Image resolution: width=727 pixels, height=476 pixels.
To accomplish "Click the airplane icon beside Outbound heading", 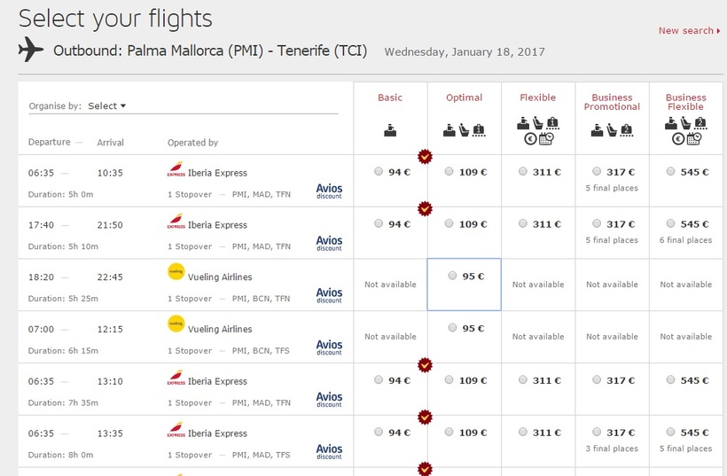I will 30,51.
